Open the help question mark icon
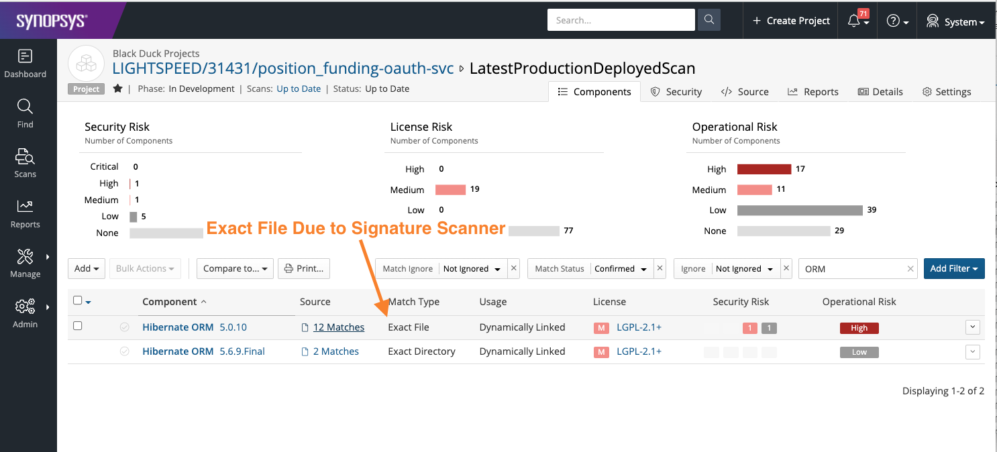Image resolution: width=997 pixels, height=452 pixels. tap(893, 21)
